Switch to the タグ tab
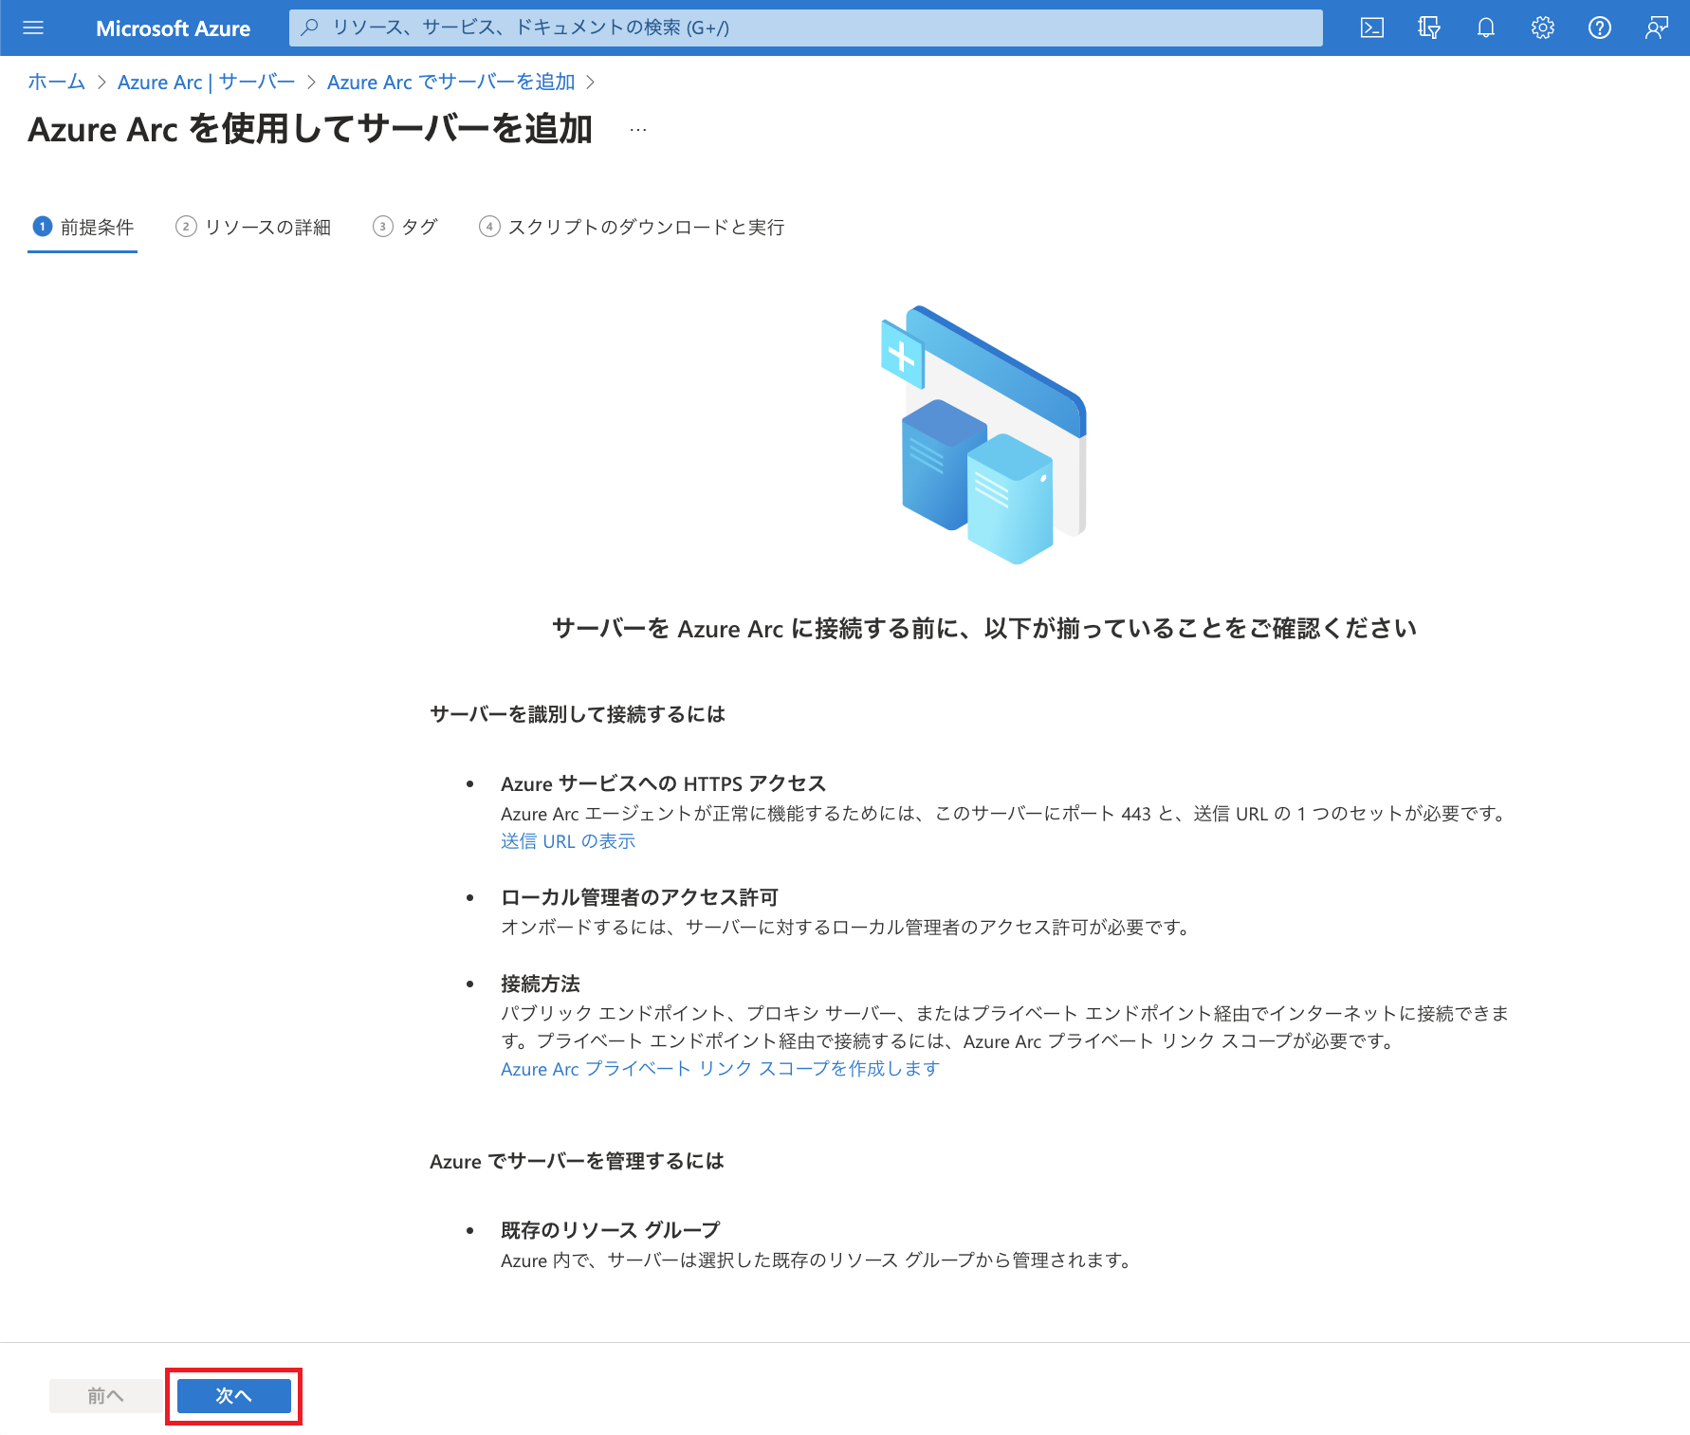The image size is (1690, 1435). click(x=405, y=227)
